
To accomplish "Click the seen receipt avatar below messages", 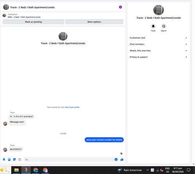I will 121,153.
